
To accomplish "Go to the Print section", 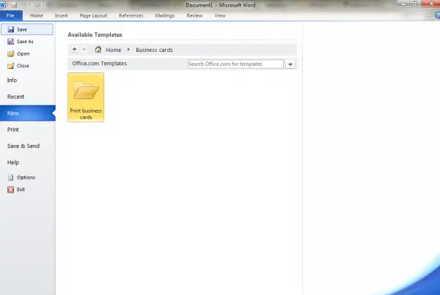I will point(13,130).
